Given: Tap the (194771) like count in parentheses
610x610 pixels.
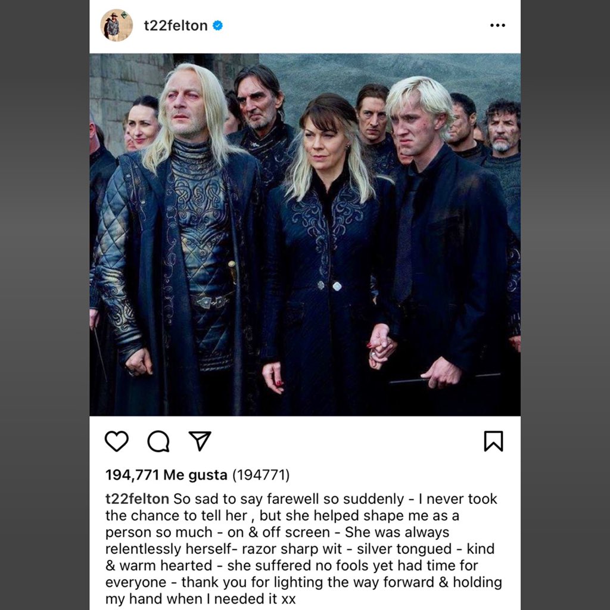Looking at the screenshot, I should (x=261, y=475).
